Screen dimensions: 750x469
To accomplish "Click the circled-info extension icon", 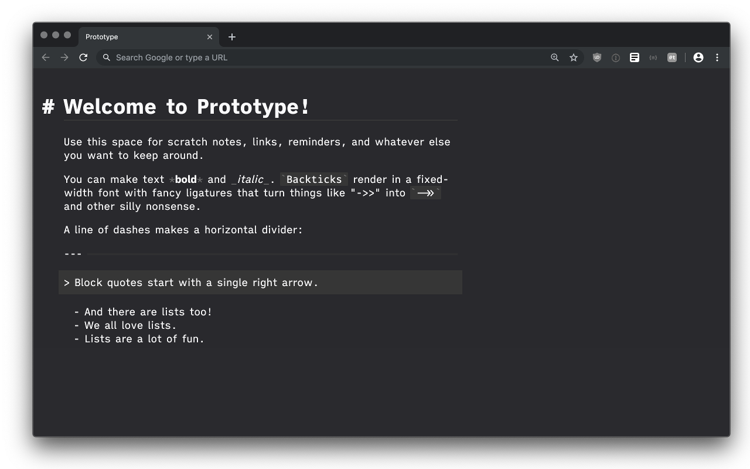I will click(616, 57).
